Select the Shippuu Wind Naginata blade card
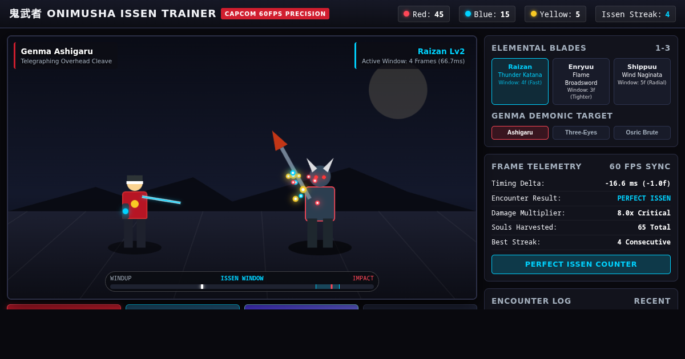The width and height of the screenshot is (685, 359). (x=642, y=81)
